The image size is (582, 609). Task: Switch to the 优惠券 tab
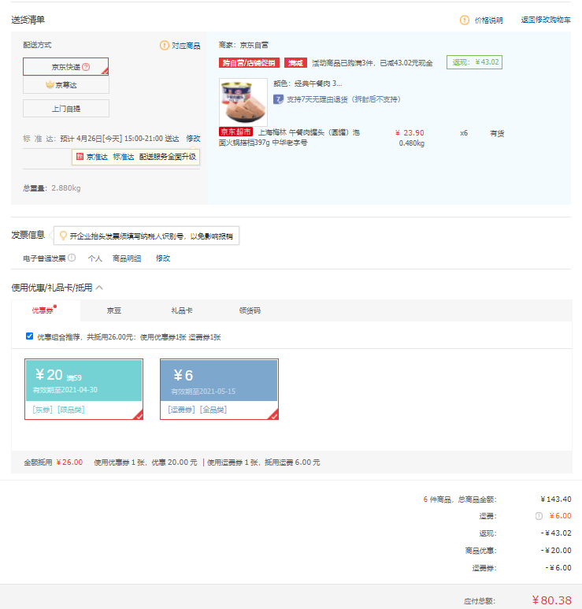pos(46,310)
